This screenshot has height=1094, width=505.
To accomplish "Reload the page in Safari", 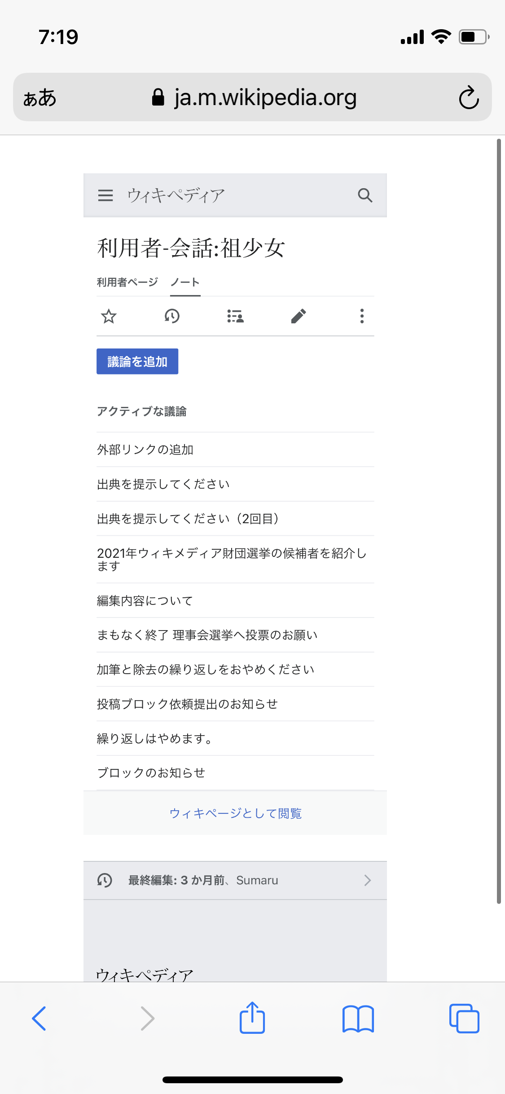I will point(469,97).
